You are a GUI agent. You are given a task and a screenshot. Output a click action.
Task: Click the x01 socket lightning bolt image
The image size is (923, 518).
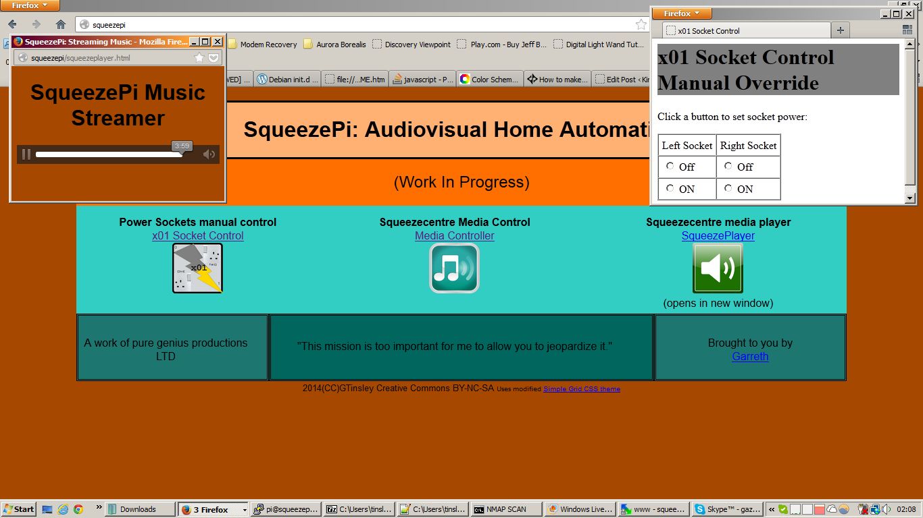[197, 268]
